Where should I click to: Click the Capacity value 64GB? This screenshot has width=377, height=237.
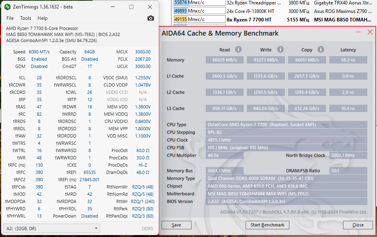coord(89,52)
